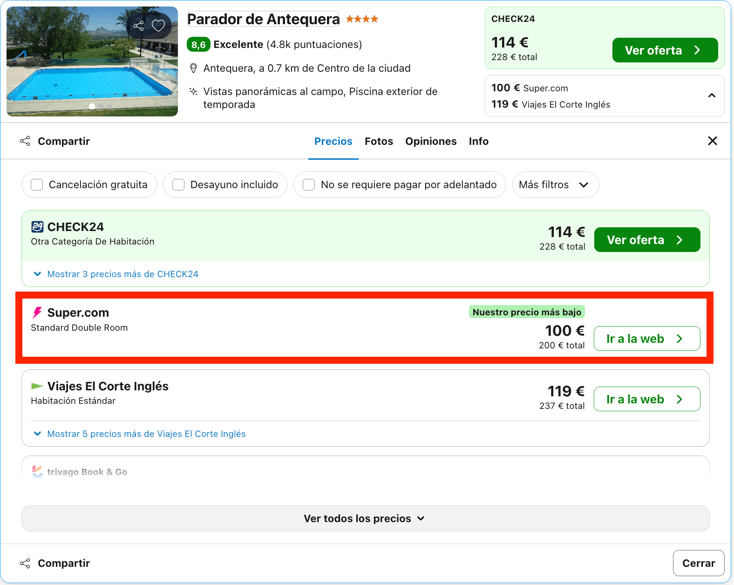Screen dimensions: 734x585
Task: Click the 200 € total text
Action: point(562,345)
